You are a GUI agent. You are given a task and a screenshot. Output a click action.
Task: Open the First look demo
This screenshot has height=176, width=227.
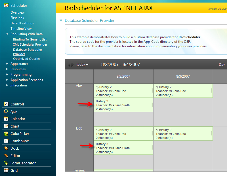pyautogui.click(x=17, y=18)
